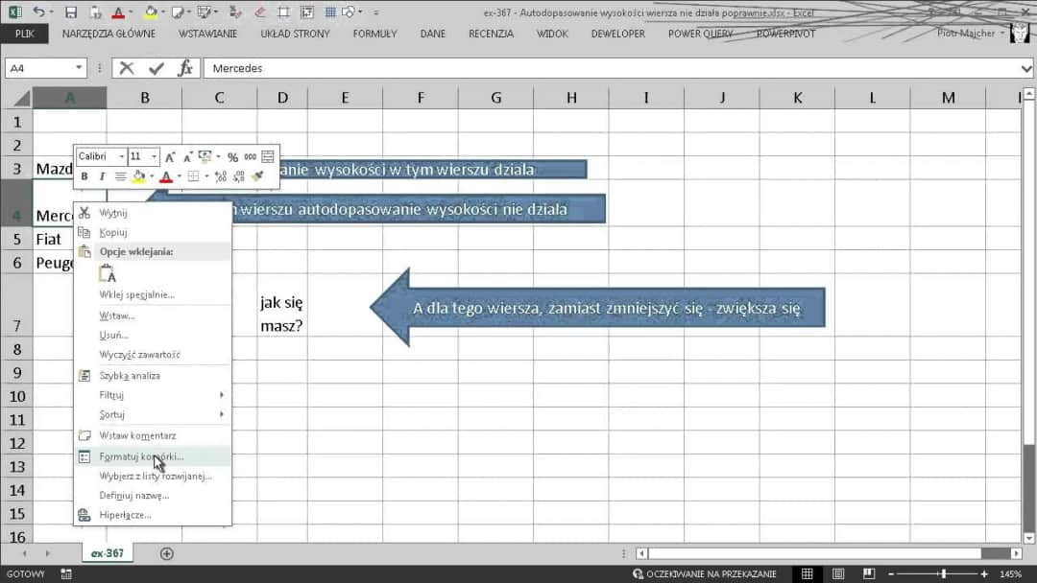The height and width of the screenshot is (583, 1037).
Task: Open the font size 11 dropdown
Action: 154,157
